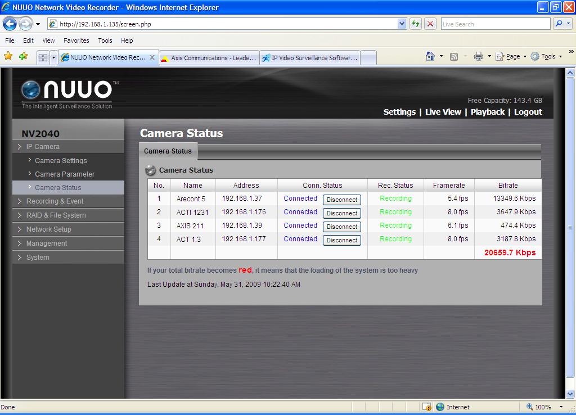
Task: Select Camera Status in the sidebar
Action: 68,187
